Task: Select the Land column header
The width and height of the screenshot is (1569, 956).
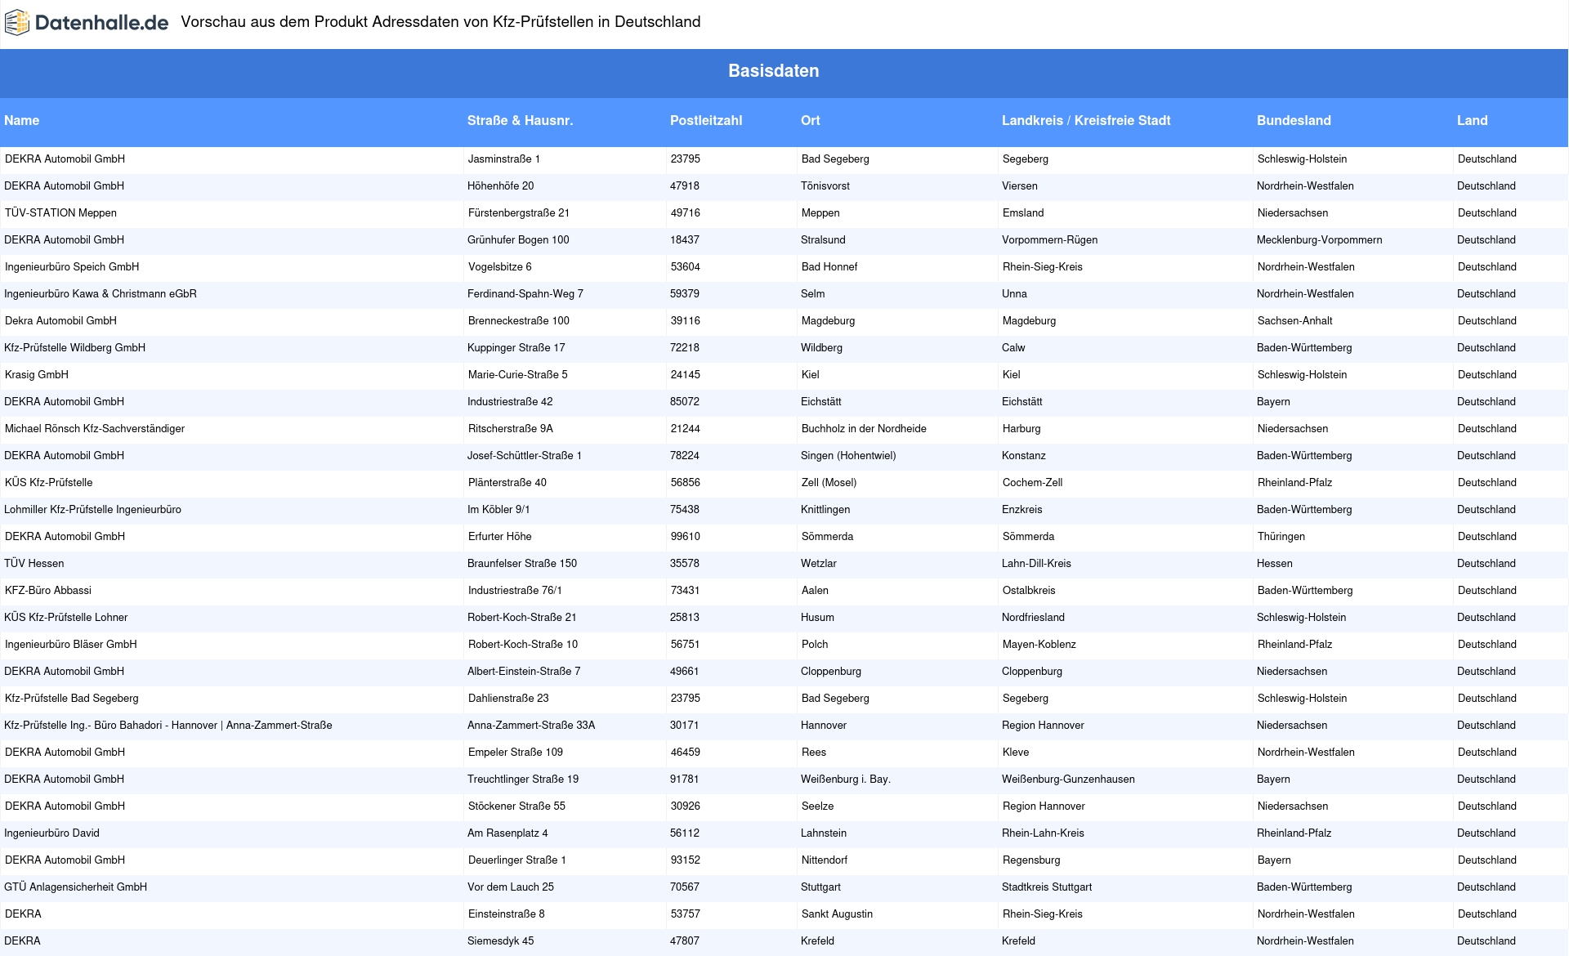Action: [1473, 120]
